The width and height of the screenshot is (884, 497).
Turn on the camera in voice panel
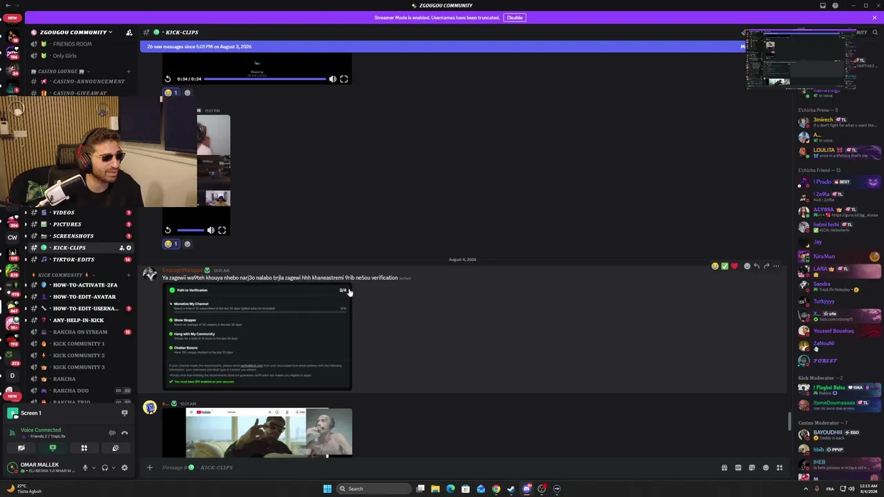(21, 448)
